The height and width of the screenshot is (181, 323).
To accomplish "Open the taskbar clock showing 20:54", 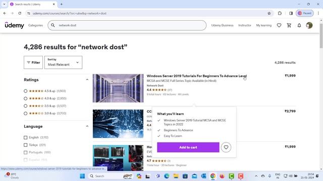I will click(307, 176).
